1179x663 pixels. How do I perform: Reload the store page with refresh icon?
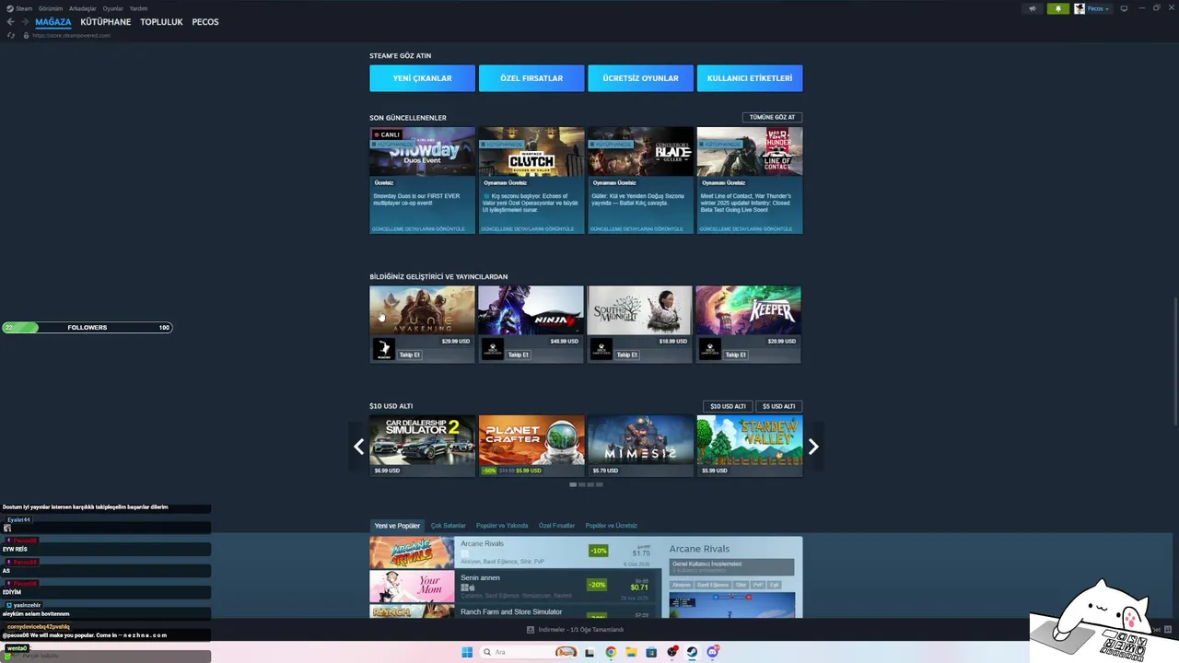(11, 35)
